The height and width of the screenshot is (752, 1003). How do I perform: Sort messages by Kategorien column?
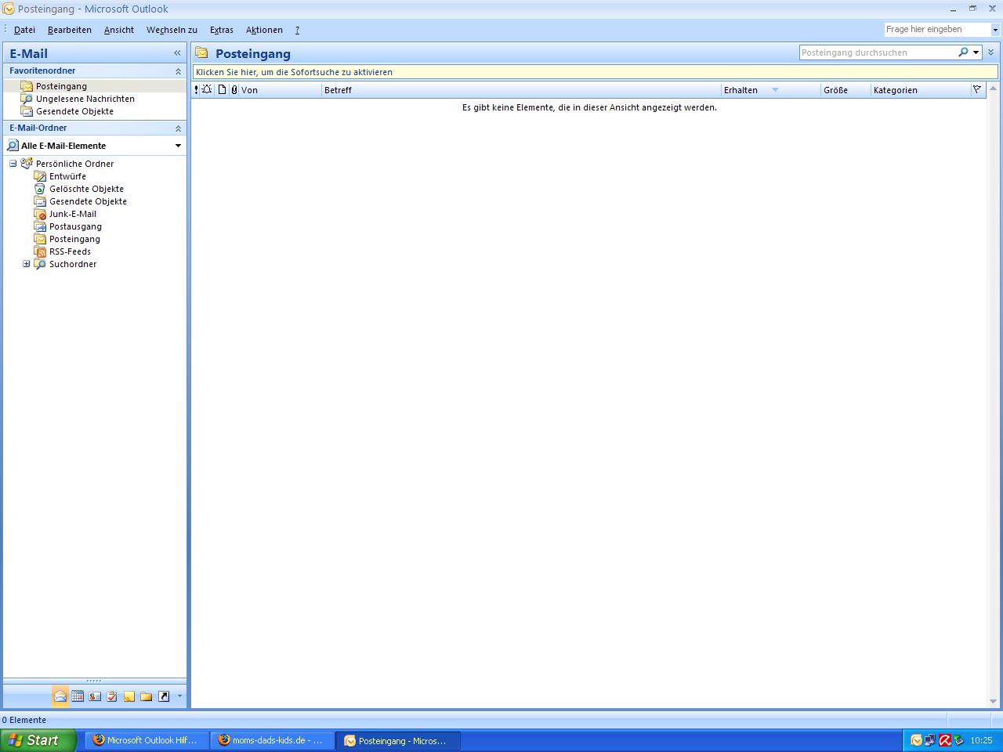click(921, 90)
